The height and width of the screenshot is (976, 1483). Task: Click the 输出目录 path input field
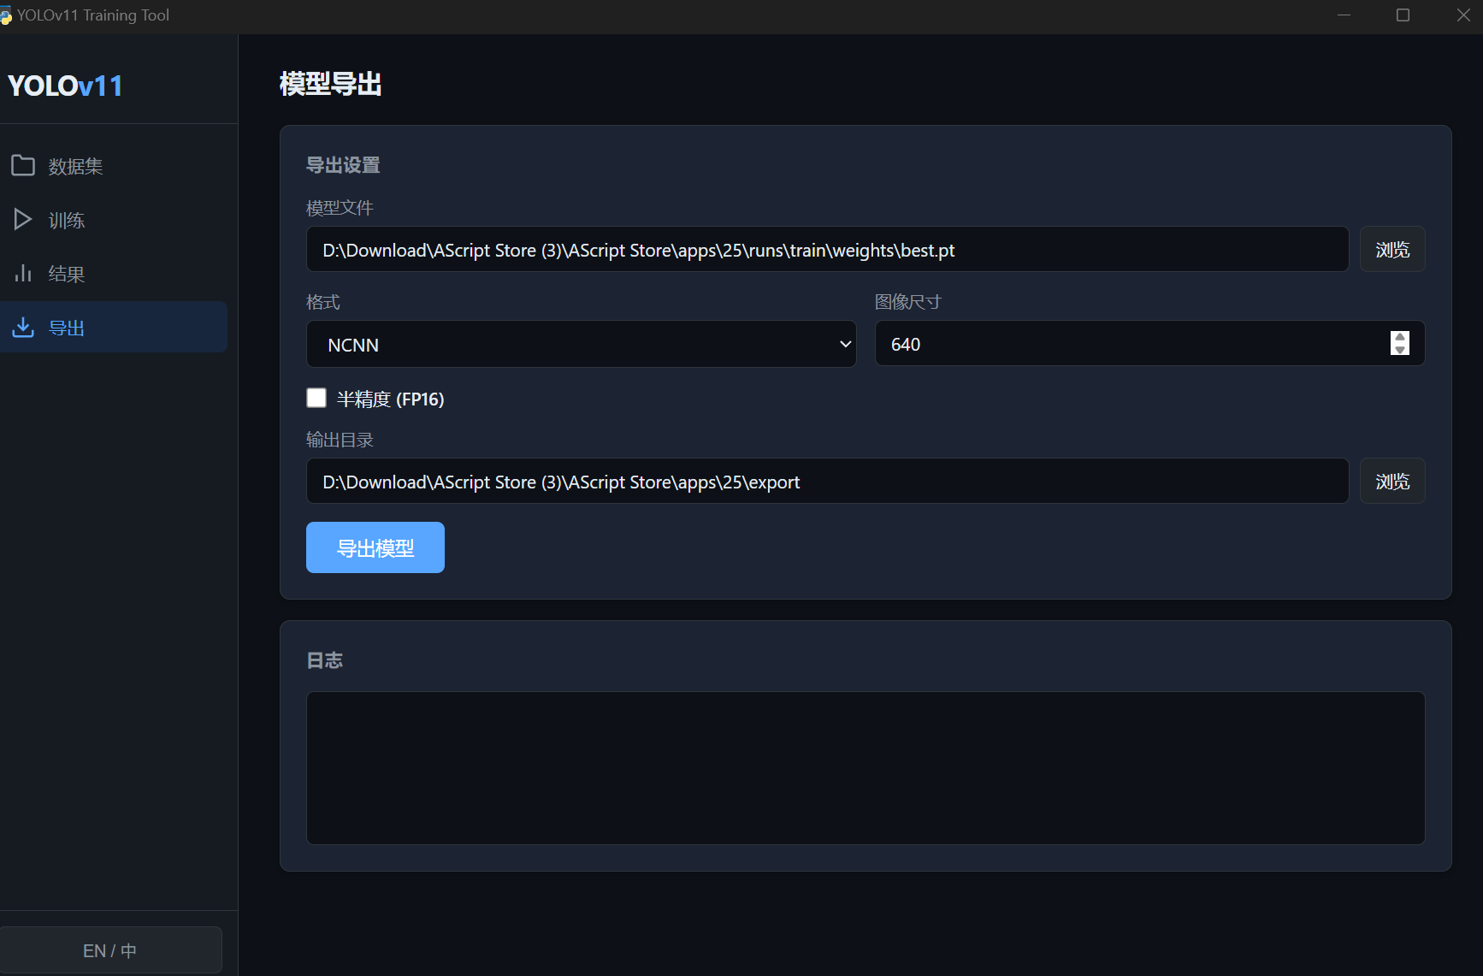click(826, 482)
